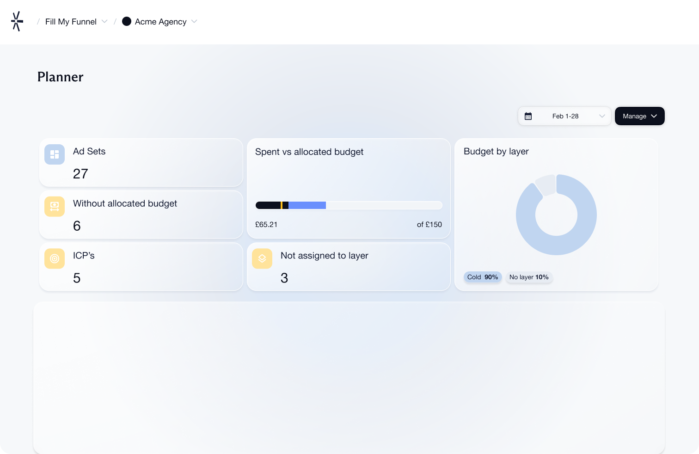
Task: Click the Without allocated budget label
Action: 125,203
